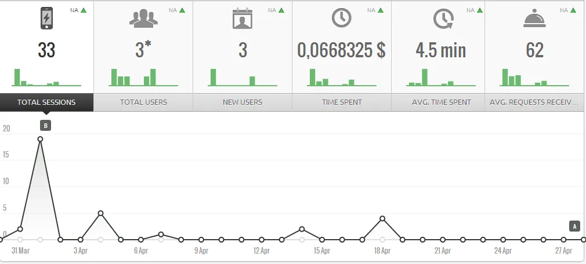Screen dimensions: 586x264
Task: Click the time spent clock icon
Action: click(x=342, y=18)
